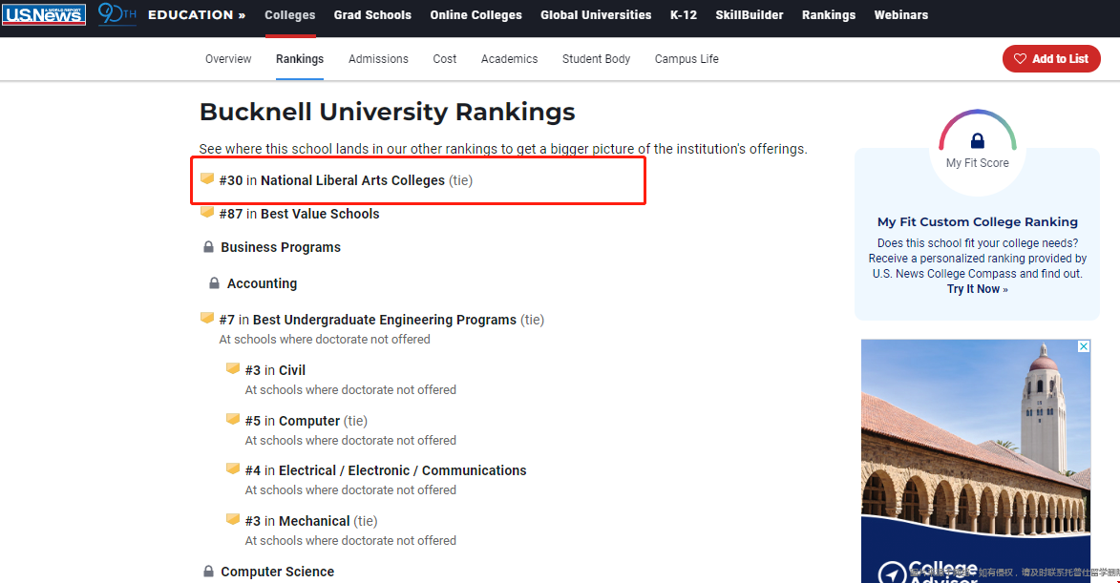This screenshot has height=583, width=1120.
Task: Click the badge icon beside #4 in Electrical
Action: [x=233, y=468]
